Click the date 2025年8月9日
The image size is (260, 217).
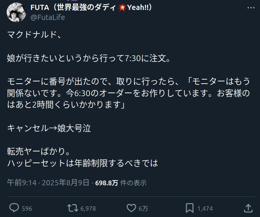click(66, 183)
